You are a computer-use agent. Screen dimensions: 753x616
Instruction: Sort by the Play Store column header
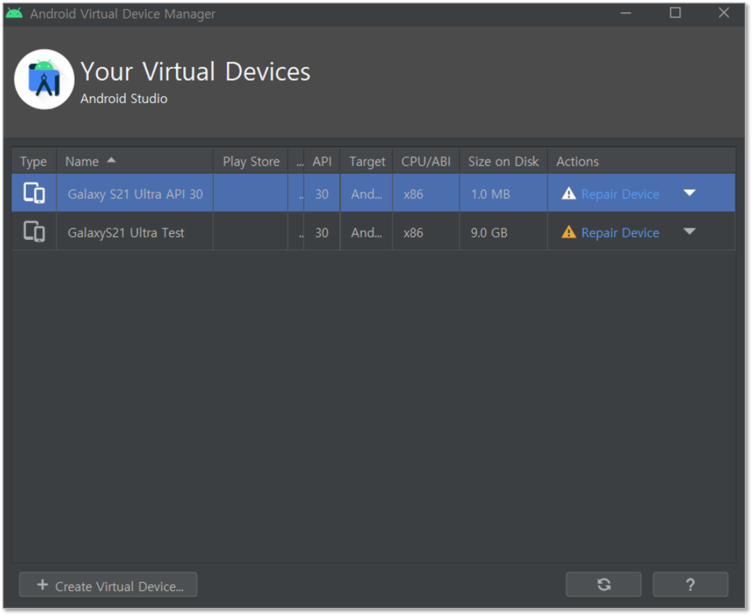click(251, 161)
